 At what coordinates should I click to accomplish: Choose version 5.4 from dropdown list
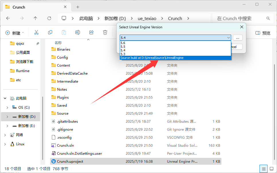tap(175, 50)
